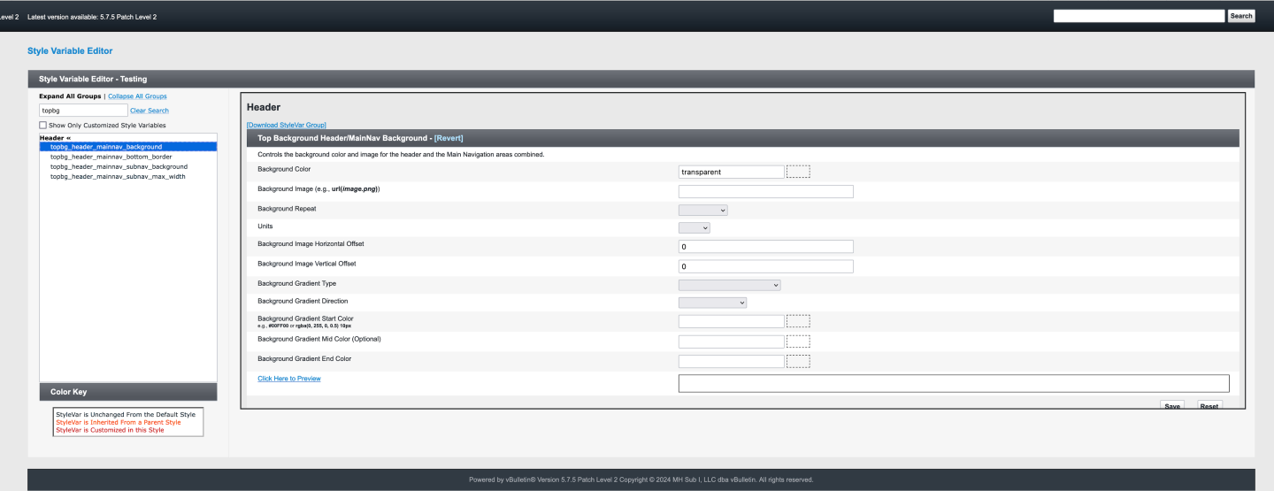Click the Color Key panel header
This screenshot has height=491, width=1274.
click(x=128, y=392)
